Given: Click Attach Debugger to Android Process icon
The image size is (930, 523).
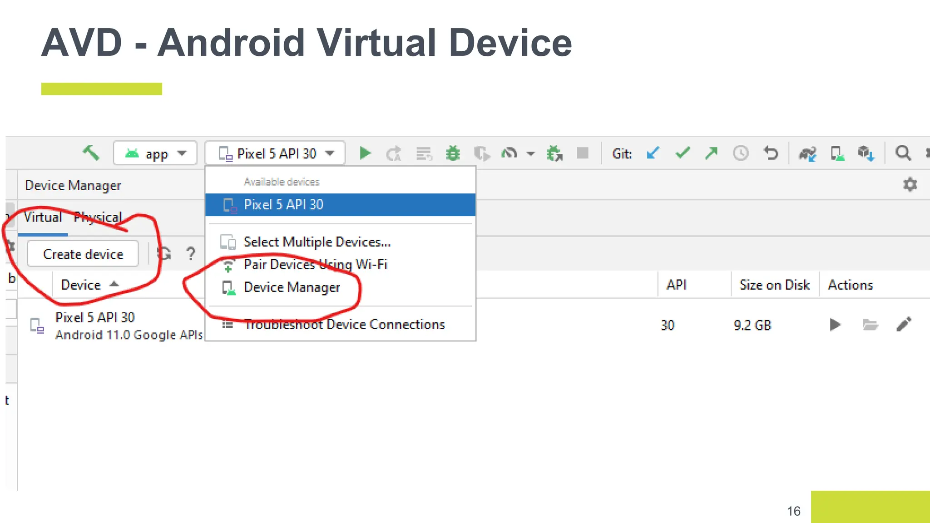Looking at the screenshot, I should [554, 153].
